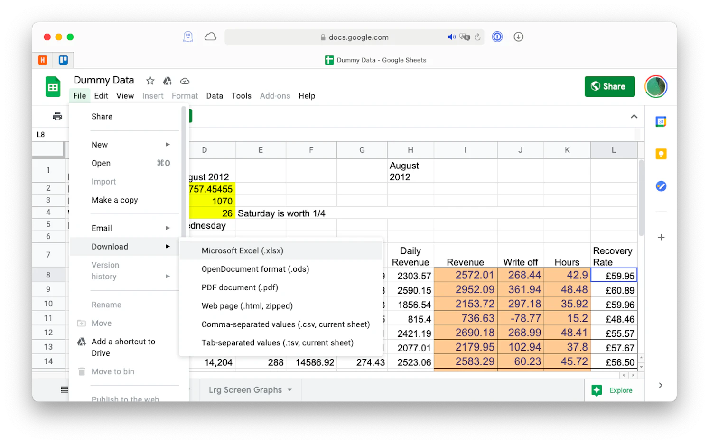Collapse the toolbar with the up chevron
This screenshot has width=709, height=444.
[x=634, y=117]
